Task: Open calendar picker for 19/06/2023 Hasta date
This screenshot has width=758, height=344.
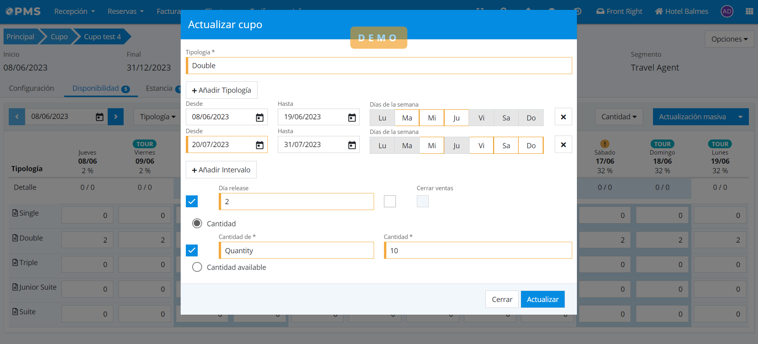Action: coord(351,117)
